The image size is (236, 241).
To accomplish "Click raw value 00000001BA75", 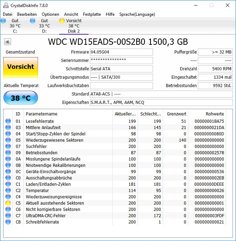I will click(x=209, y=121).
